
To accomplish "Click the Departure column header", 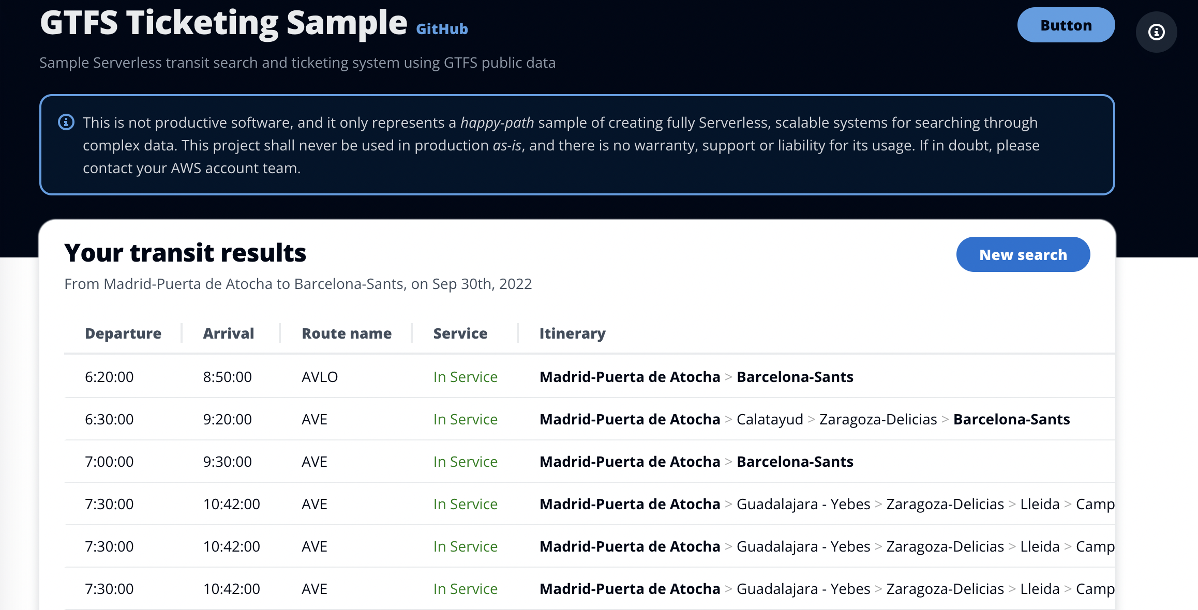I will (x=123, y=333).
